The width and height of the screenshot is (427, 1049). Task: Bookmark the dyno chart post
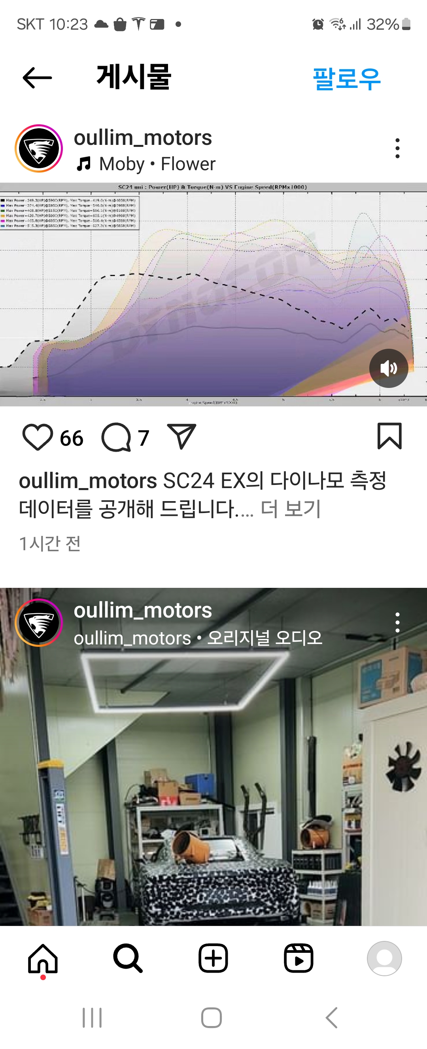click(389, 436)
